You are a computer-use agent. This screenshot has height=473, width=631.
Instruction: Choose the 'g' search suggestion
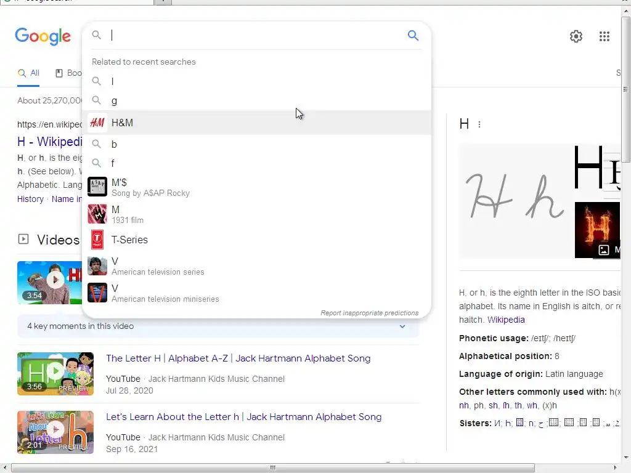256,100
